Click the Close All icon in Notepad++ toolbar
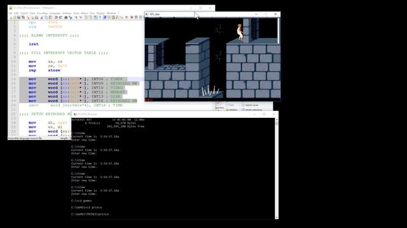 (x=32, y=17)
